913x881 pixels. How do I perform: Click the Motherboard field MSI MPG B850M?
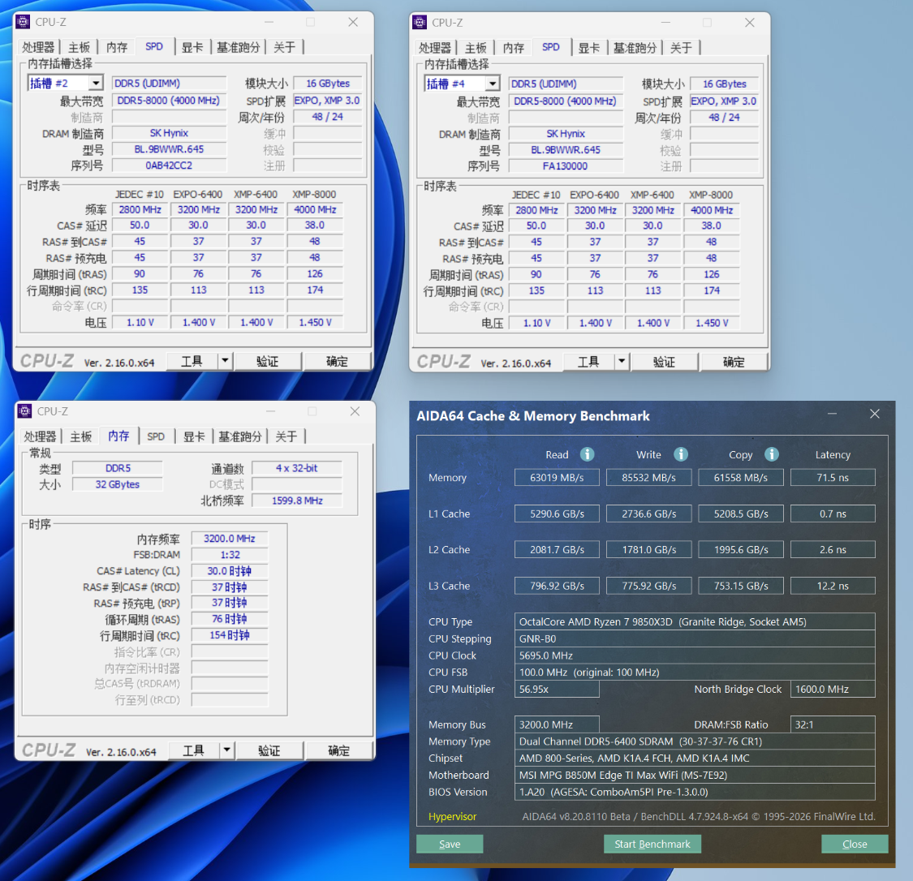click(695, 775)
